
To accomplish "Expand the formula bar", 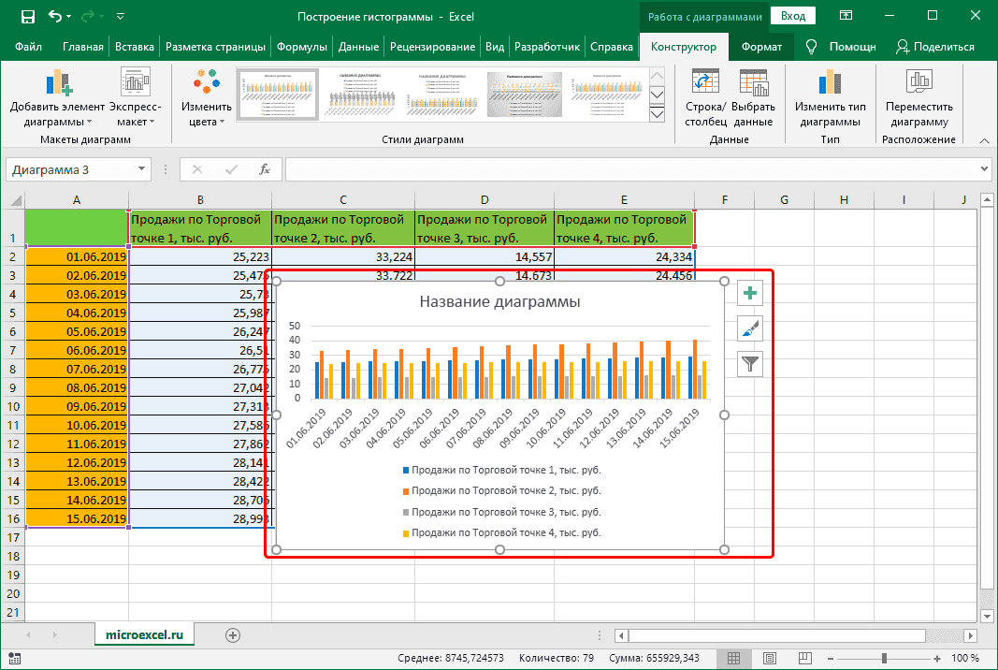I will [984, 169].
